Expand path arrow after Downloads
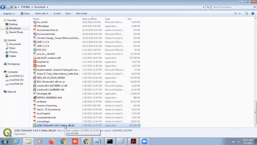The height and width of the screenshot is (145, 257). point(47,7)
